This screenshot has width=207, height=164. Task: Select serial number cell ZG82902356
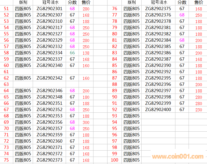tap(49, 122)
